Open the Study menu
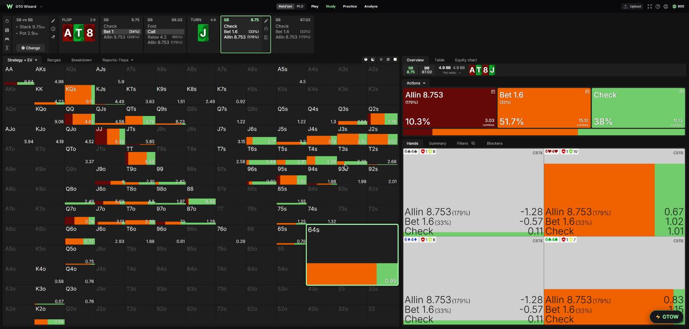The height and width of the screenshot is (329, 689). pos(330,7)
